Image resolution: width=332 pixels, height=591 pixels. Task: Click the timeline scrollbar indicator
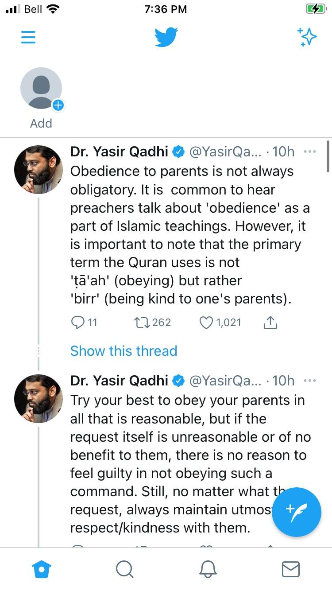click(x=328, y=157)
